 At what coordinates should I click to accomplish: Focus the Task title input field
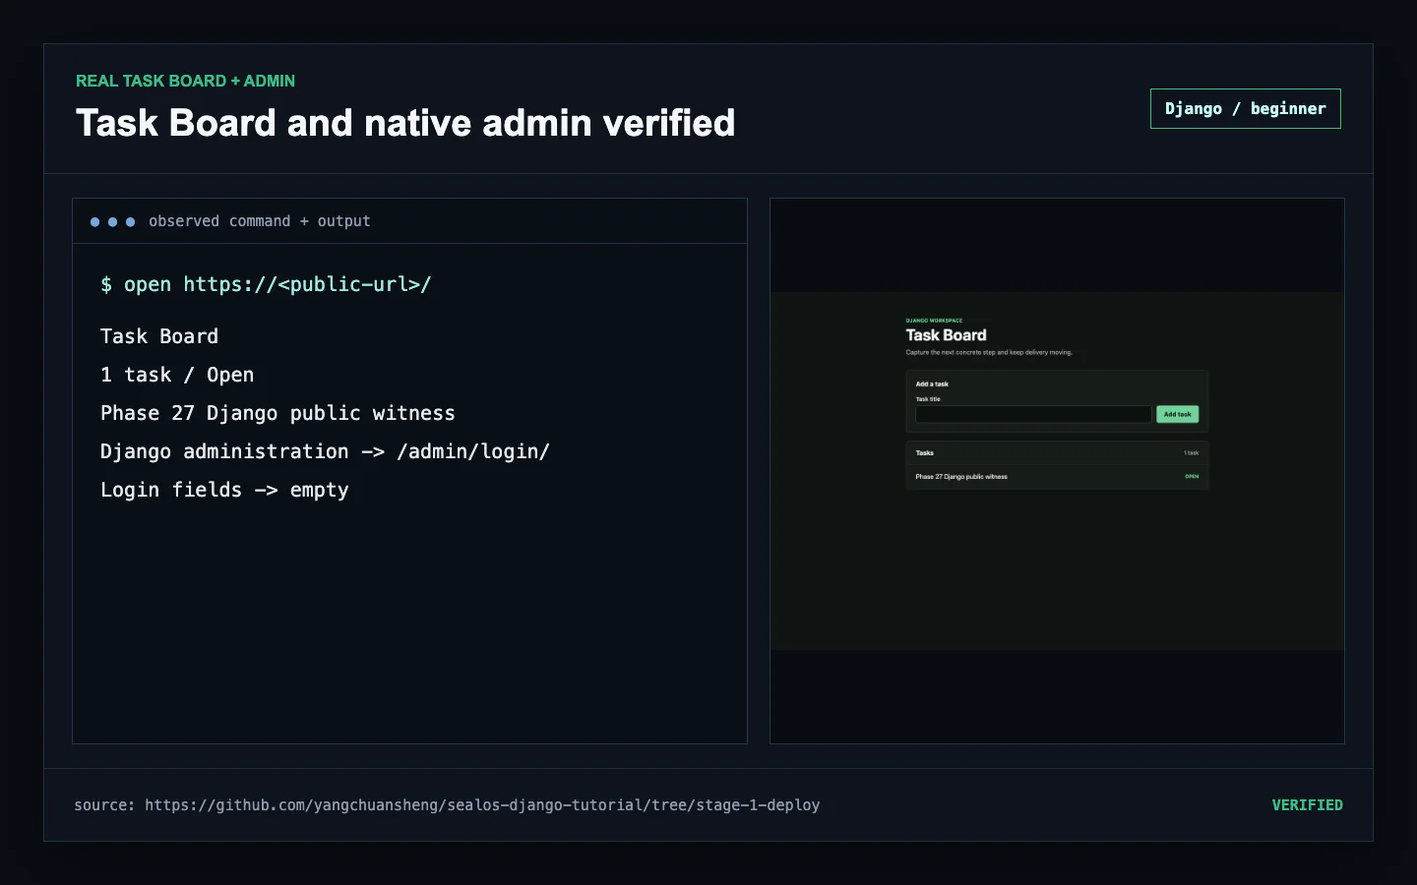[x=1033, y=414]
